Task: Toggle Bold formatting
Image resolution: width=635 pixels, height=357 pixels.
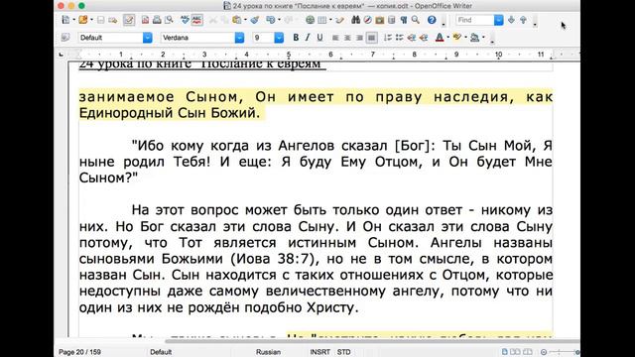Action: coord(296,38)
